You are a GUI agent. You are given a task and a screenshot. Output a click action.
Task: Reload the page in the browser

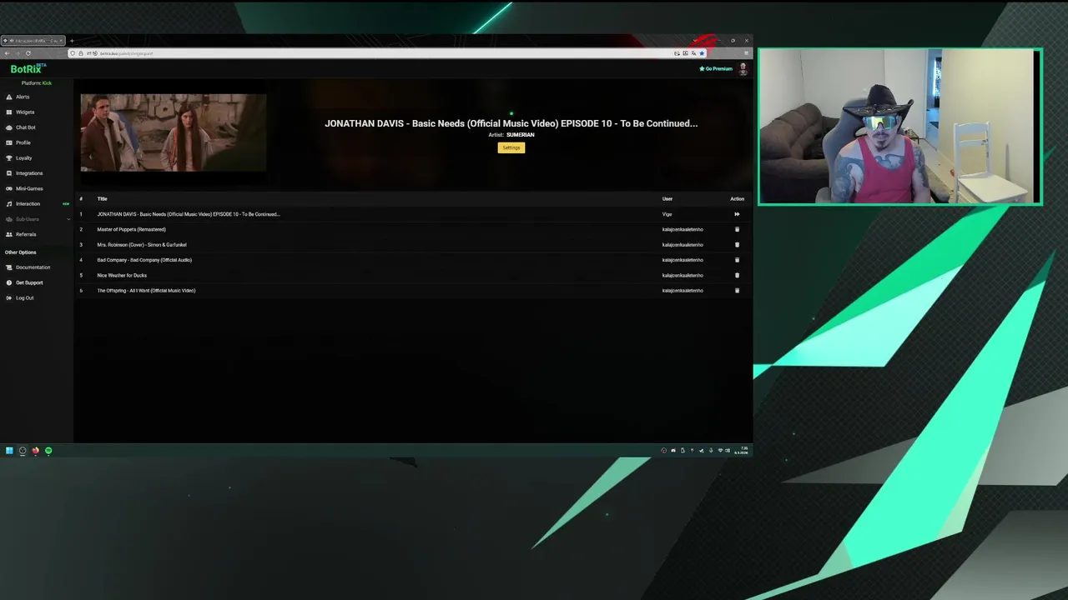(x=28, y=53)
